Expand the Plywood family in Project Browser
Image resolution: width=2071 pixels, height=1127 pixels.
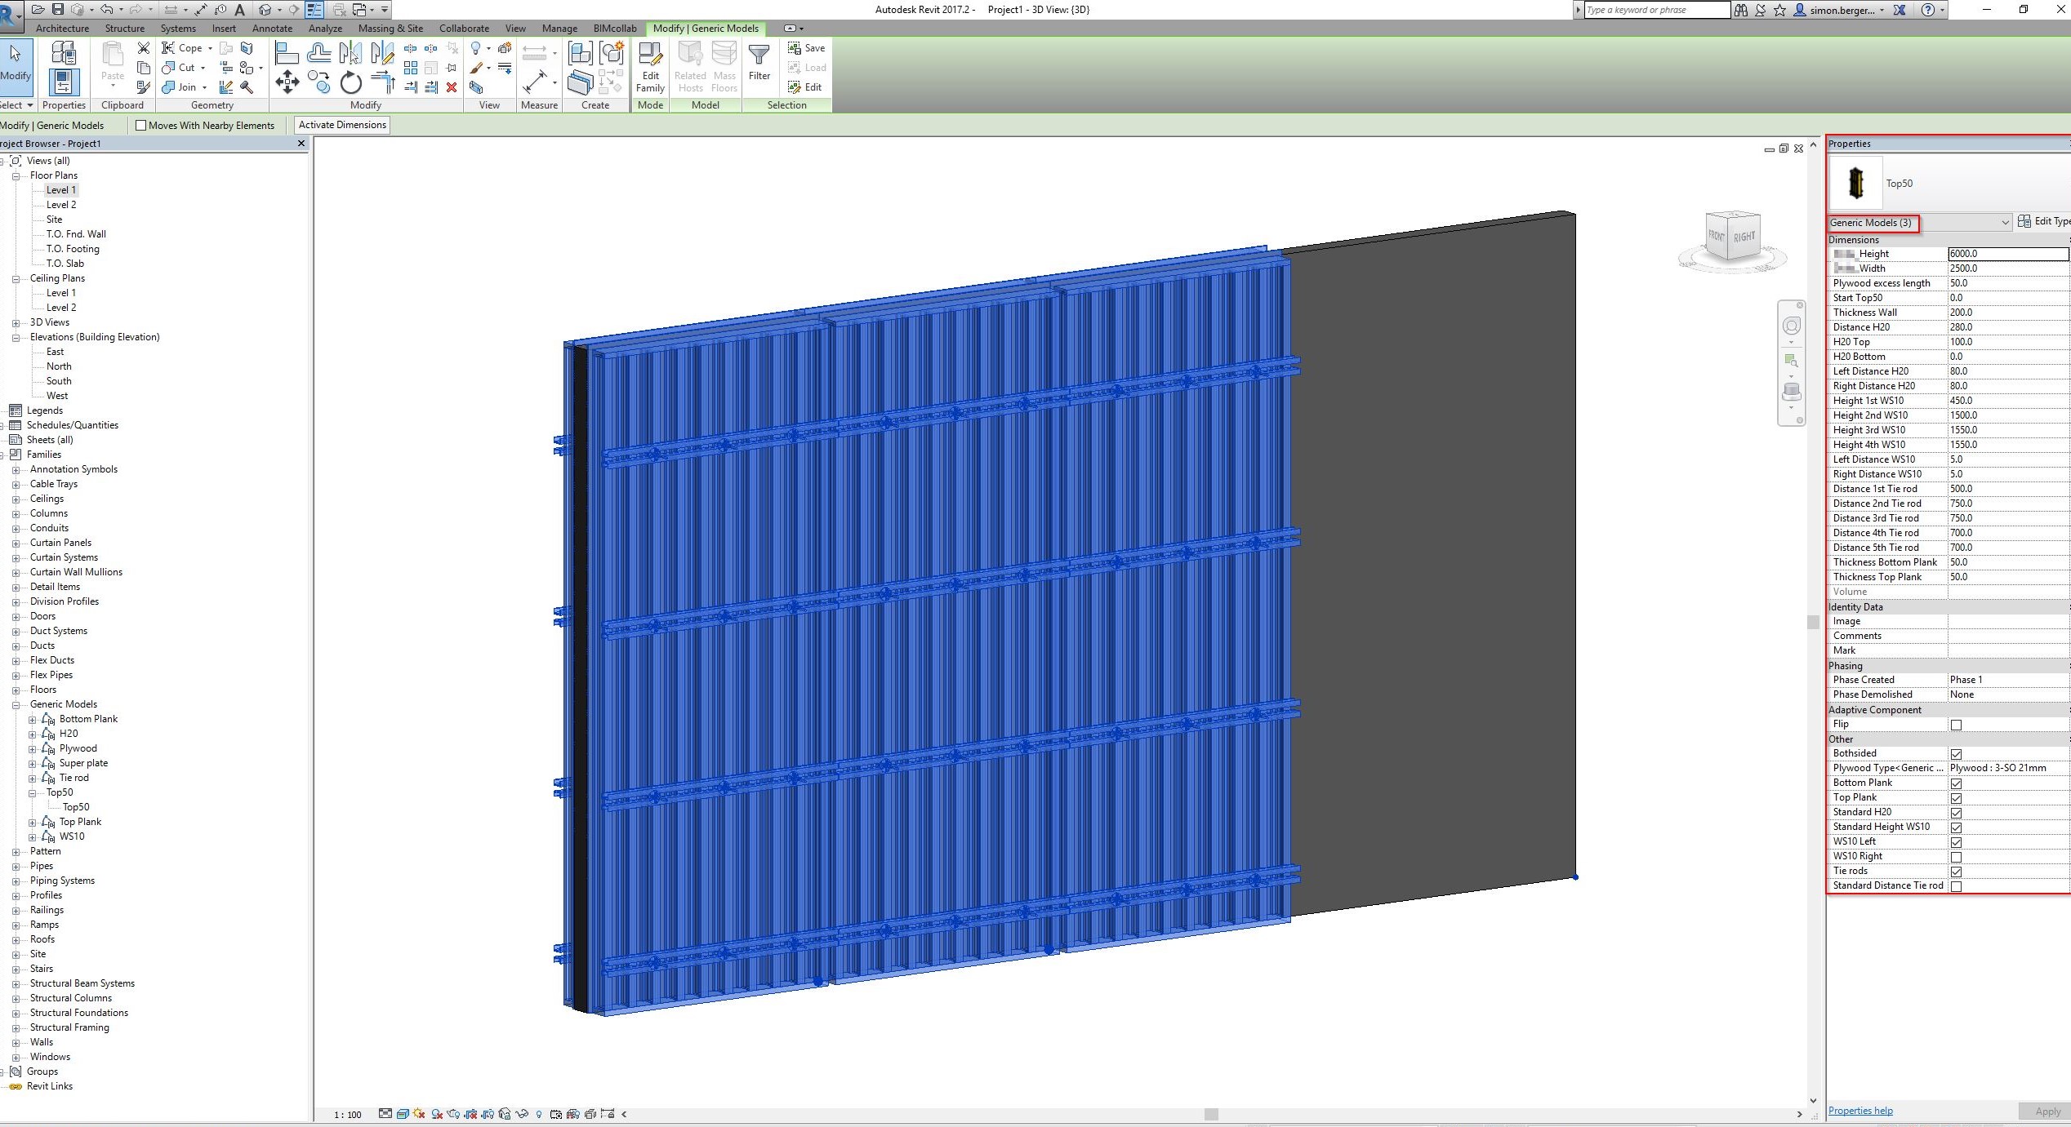(x=33, y=748)
